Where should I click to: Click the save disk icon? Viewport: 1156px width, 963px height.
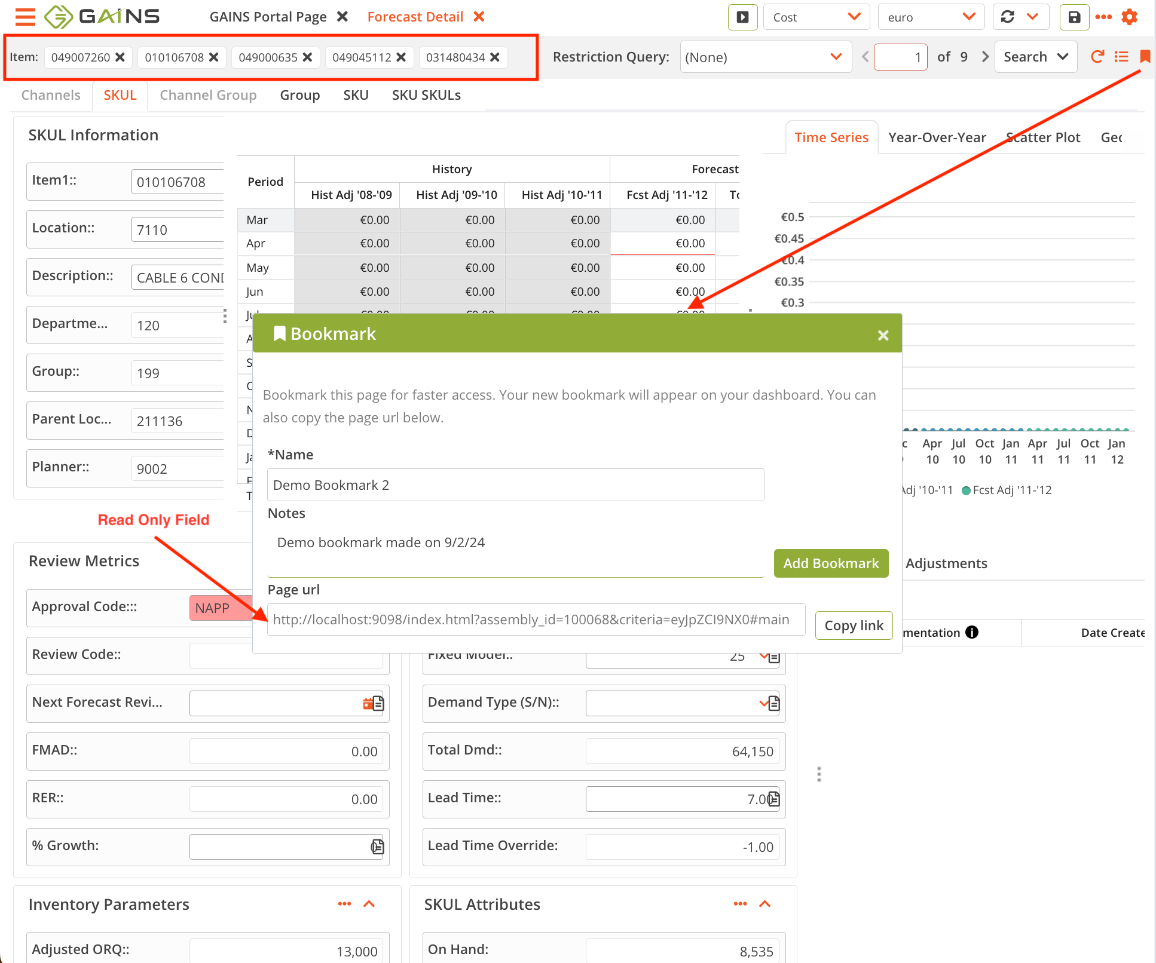click(x=1074, y=17)
